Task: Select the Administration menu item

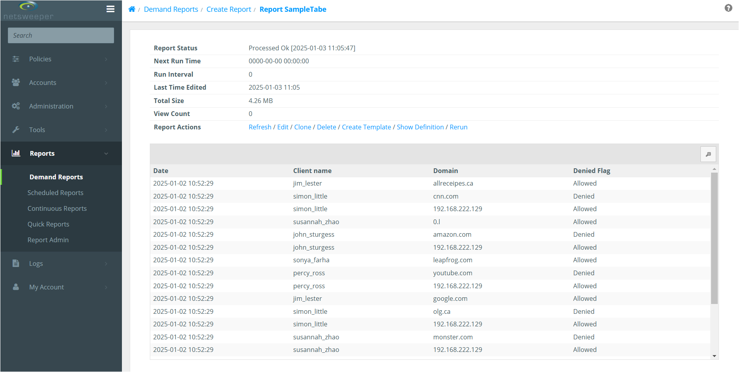Action: click(x=61, y=106)
